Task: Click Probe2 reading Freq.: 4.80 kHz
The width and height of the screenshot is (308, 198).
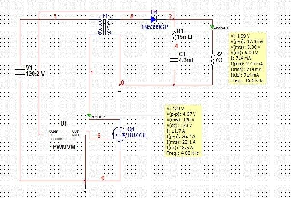Action: (x=183, y=153)
